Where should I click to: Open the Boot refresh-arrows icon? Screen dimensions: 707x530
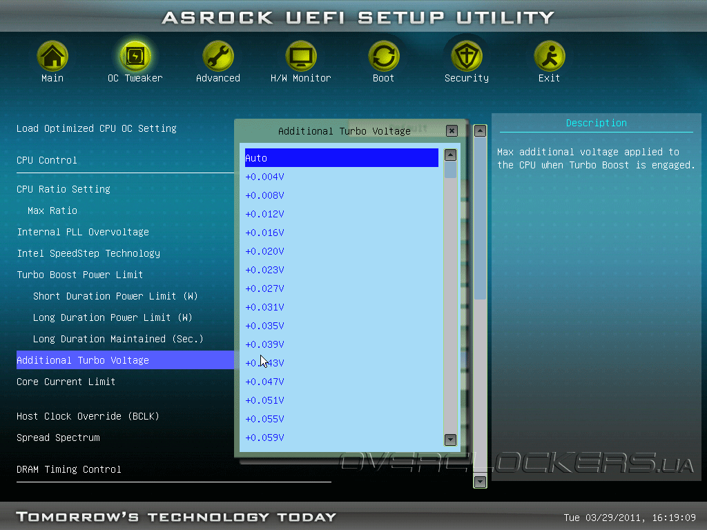[x=384, y=56]
